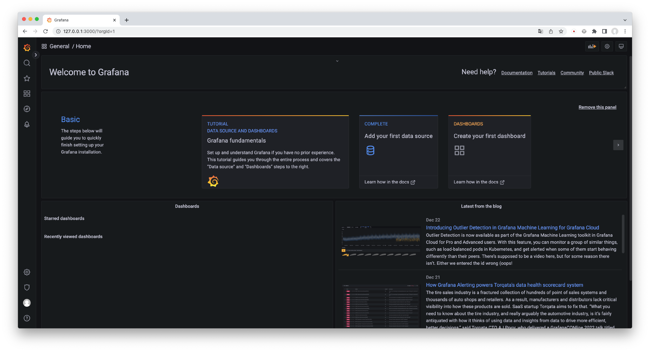Image resolution: width=650 pixels, height=352 pixels.
Task: Open the Grafana fundamentals tutorial card
Action: tap(275, 152)
